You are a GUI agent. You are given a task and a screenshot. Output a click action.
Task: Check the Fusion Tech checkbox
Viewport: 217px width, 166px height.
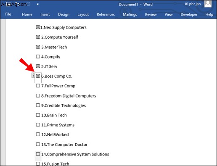pyautogui.click(x=38, y=163)
